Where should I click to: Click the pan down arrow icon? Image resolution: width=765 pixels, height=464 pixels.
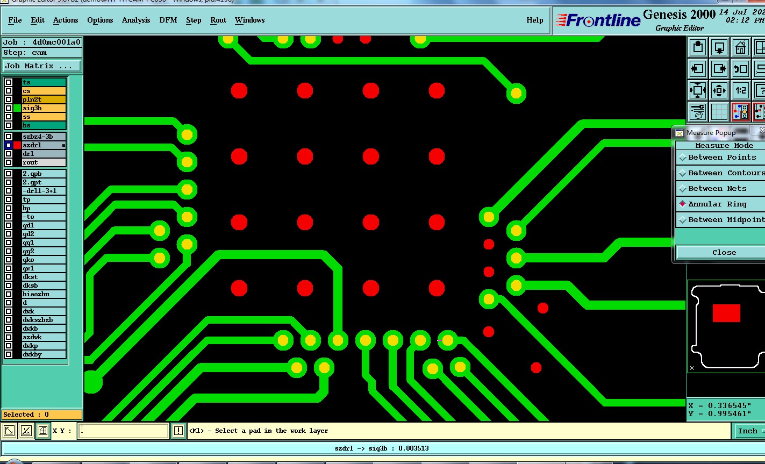pos(719,47)
